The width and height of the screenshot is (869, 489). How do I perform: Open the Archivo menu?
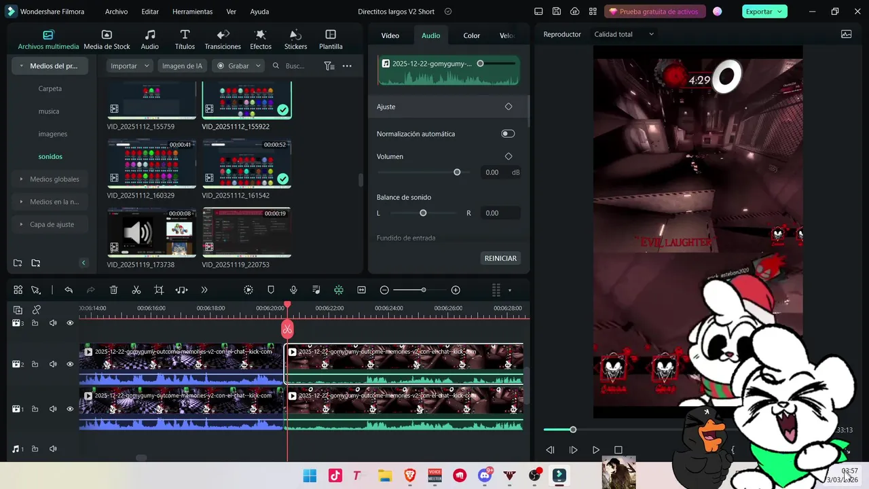[116, 12]
